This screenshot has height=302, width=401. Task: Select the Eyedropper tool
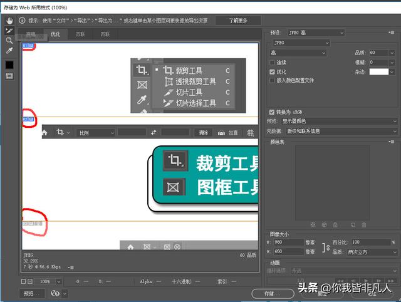pos(9,51)
